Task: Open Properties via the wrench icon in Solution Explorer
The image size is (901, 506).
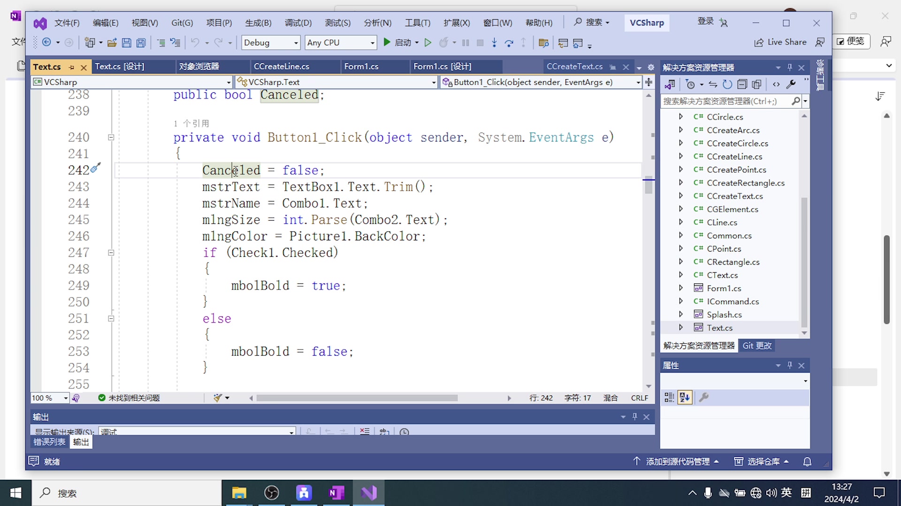Action: (x=791, y=84)
